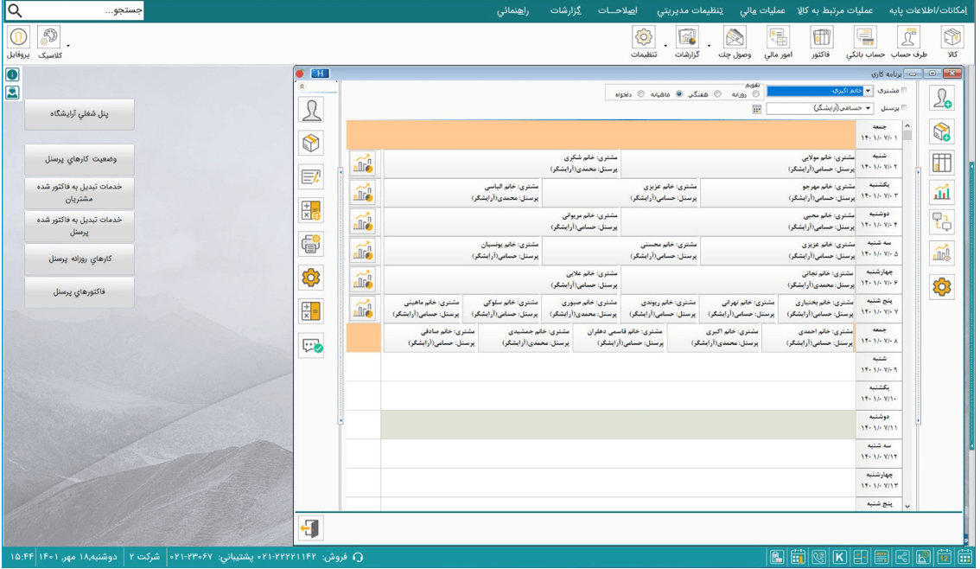Click the K icon in status bar
980x569 pixels.
coord(839,557)
